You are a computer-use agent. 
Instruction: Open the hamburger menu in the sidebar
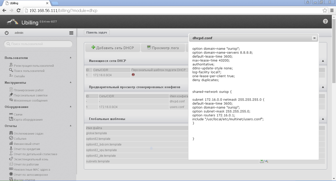tap(71, 33)
